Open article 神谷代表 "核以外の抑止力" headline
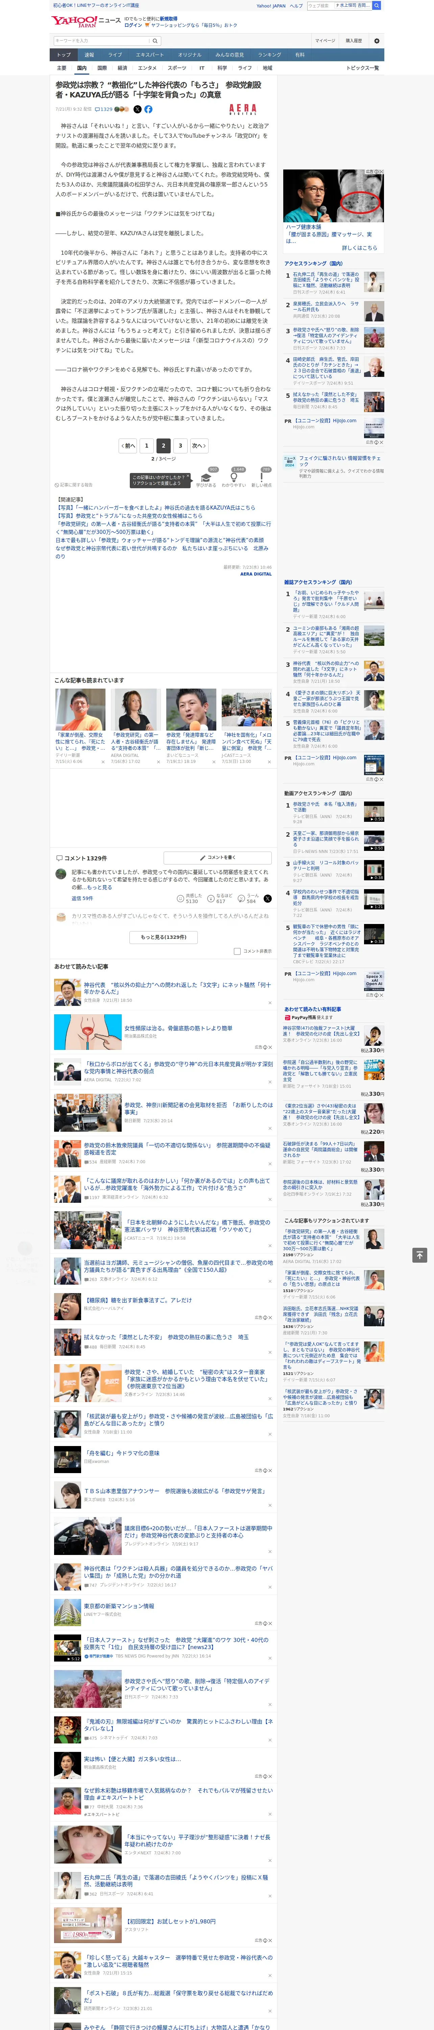The height and width of the screenshot is (2030, 434). (x=177, y=988)
